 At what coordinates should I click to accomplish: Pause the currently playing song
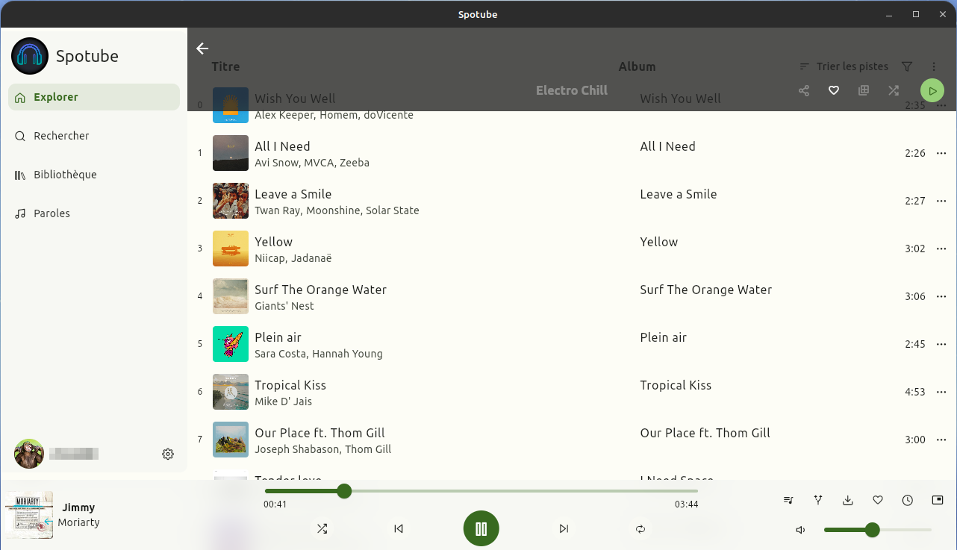(481, 529)
